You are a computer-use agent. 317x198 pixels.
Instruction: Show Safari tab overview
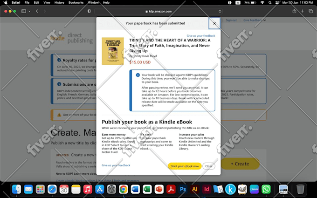tap(310, 11)
